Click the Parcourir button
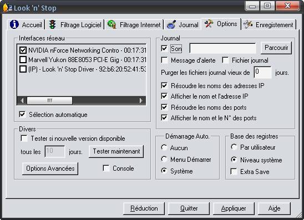Image resolution: width=304 pixels, height=220 pixels. (276, 48)
